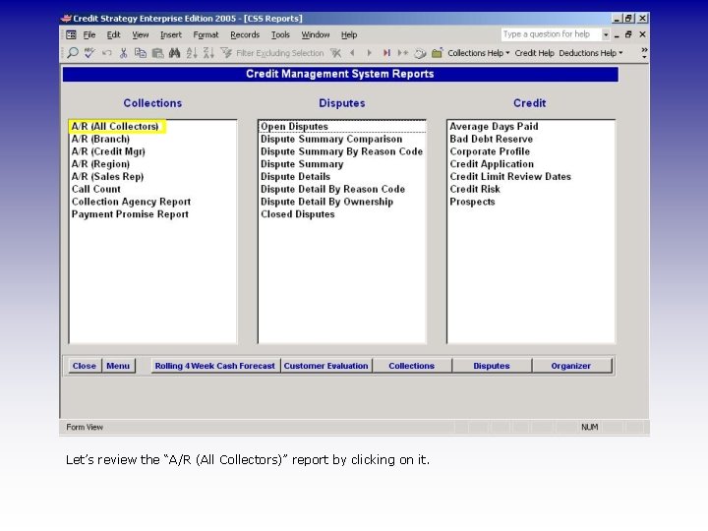Open the File menu
The height and width of the screenshot is (531, 708).
[88, 34]
